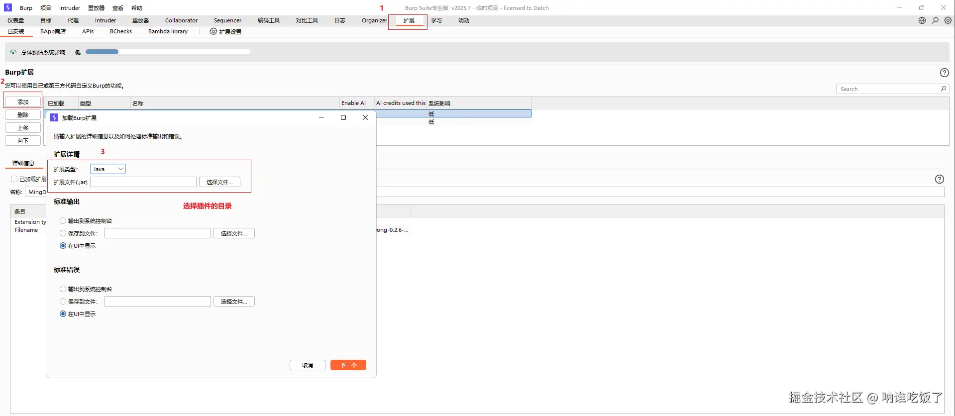This screenshot has width=955, height=416.
Task: Click the Burp icon in 加载Burp扩展 dialog title
Action: pos(54,117)
